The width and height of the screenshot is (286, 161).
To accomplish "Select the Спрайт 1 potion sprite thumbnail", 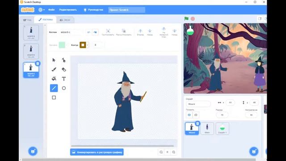I will click(222, 128).
